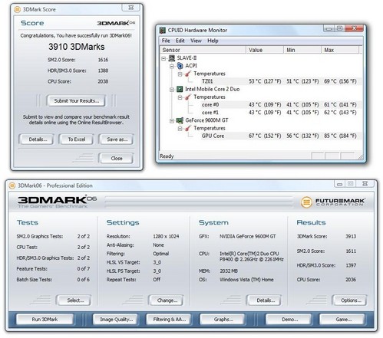Collapse the Intel Mobile Core 2 Duo node

pos(172,90)
